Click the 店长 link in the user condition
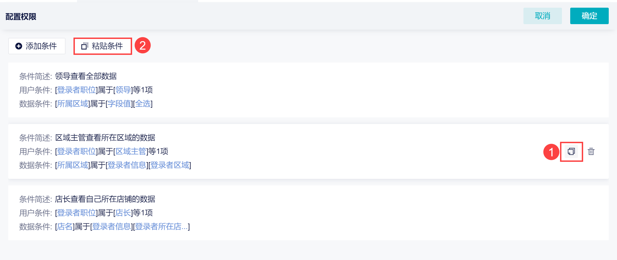 coord(123,213)
